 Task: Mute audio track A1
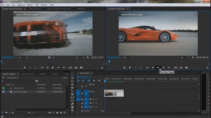pos(93,99)
